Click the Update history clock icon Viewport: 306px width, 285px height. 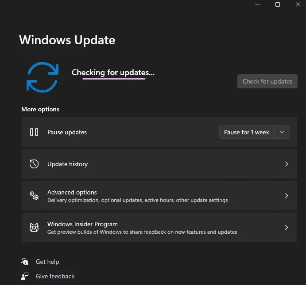(34, 164)
